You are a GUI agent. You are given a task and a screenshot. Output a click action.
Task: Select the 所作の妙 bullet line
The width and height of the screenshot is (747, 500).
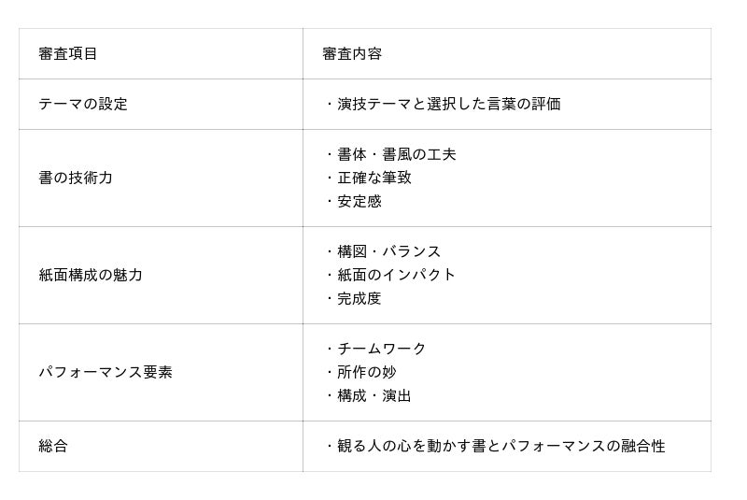point(366,372)
